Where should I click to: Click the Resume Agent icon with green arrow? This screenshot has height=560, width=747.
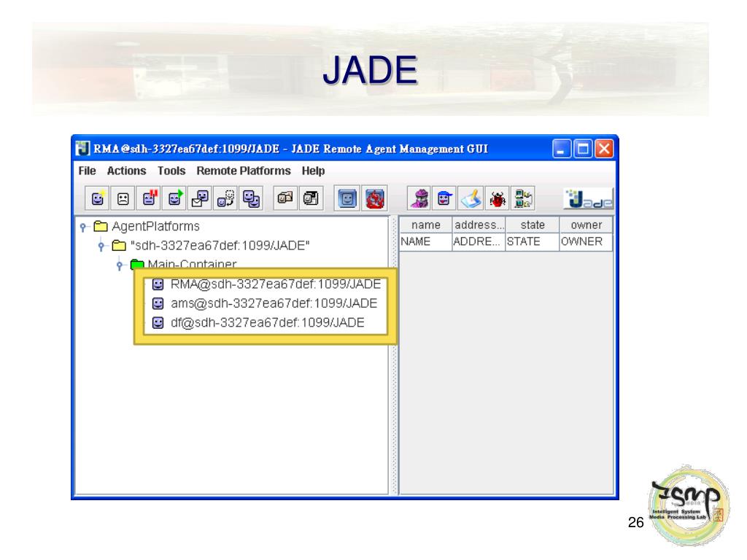[174, 198]
